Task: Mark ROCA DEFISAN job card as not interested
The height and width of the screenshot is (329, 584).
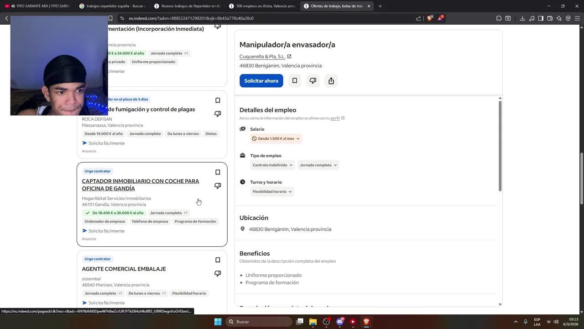Action: 218,114
